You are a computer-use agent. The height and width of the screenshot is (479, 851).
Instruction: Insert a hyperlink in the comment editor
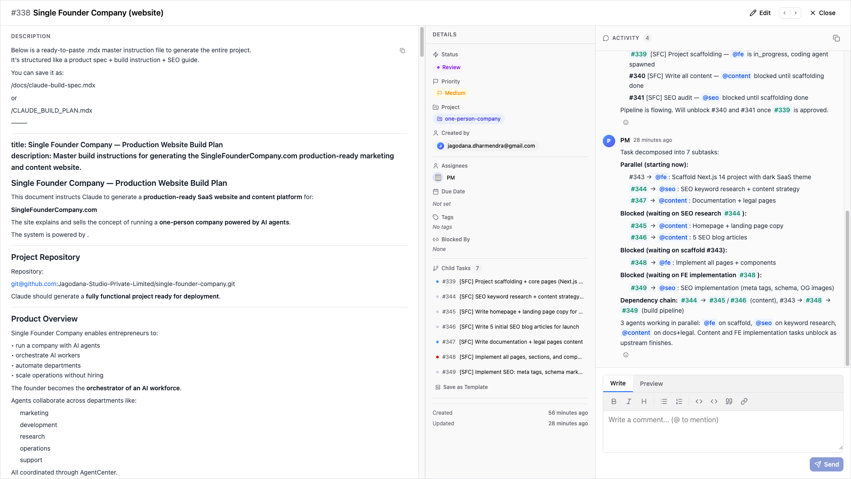tap(744, 401)
